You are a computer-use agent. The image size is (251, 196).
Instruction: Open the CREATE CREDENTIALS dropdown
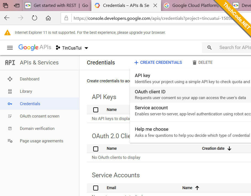(158, 62)
